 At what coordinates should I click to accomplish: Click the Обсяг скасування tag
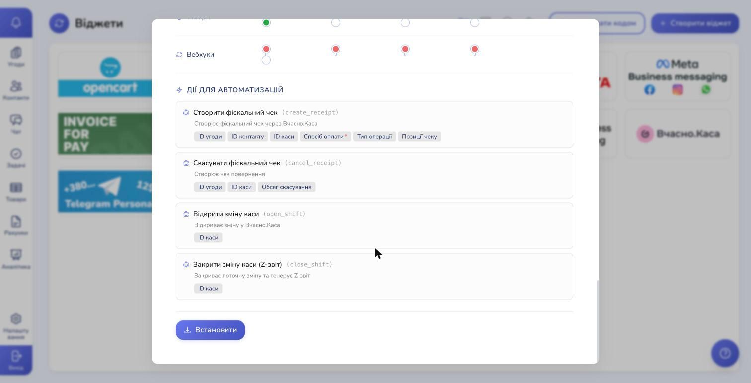(x=287, y=187)
